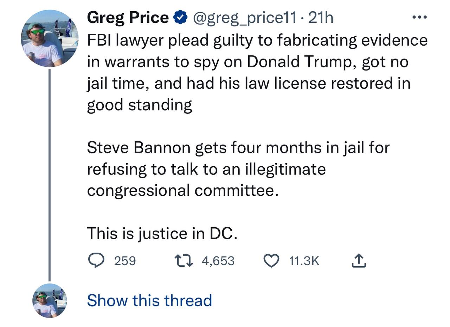Open the three-dot more options menu
Screen dimensions: 450x327
click(419, 17)
